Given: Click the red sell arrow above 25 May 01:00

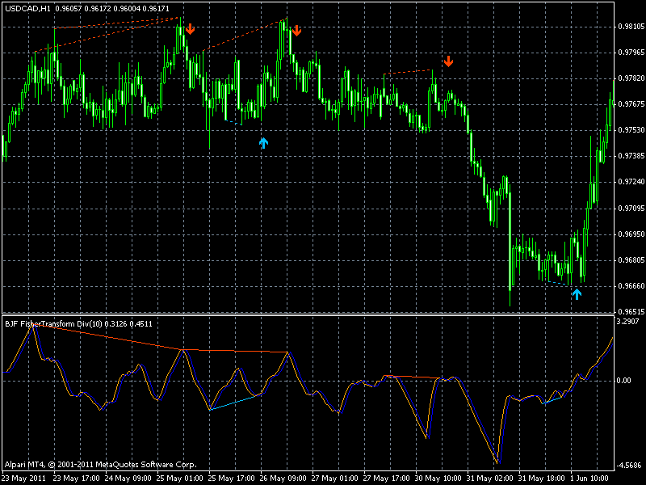Looking at the screenshot, I should (x=190, y=29).
